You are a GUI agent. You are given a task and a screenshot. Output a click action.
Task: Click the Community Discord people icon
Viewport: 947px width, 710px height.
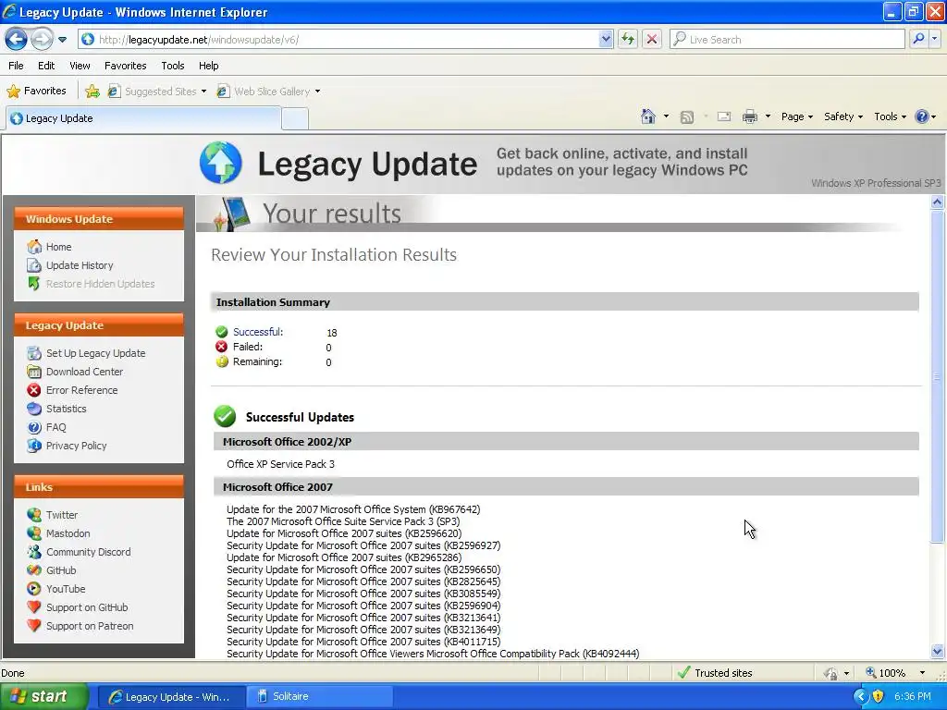point(34,552)
